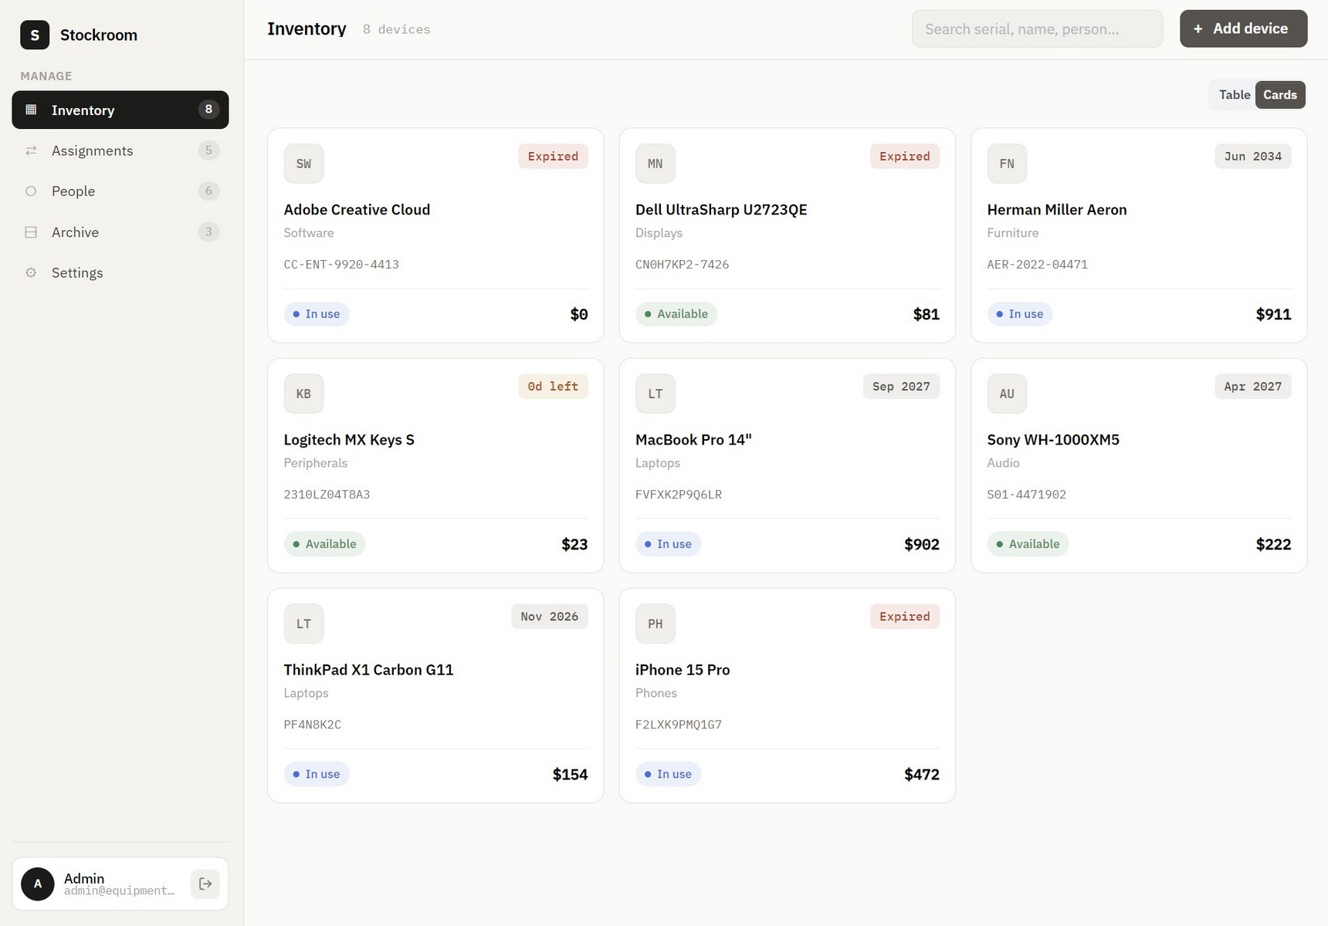Click the log out icon
The height and width of the screenshot is (926, 1328).
pos(205,884)
